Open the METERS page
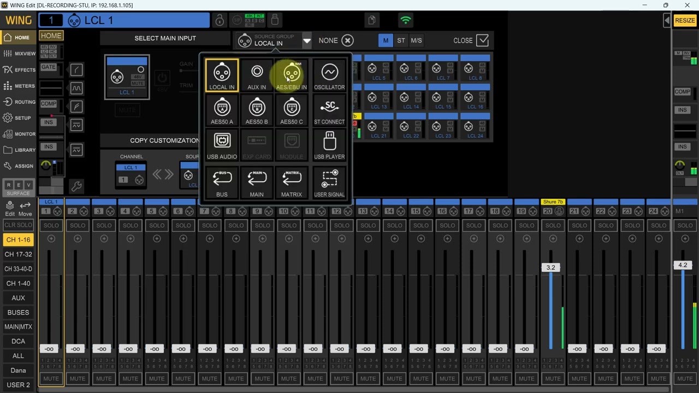This screenshot has height=393, width=699. [18, 86]
